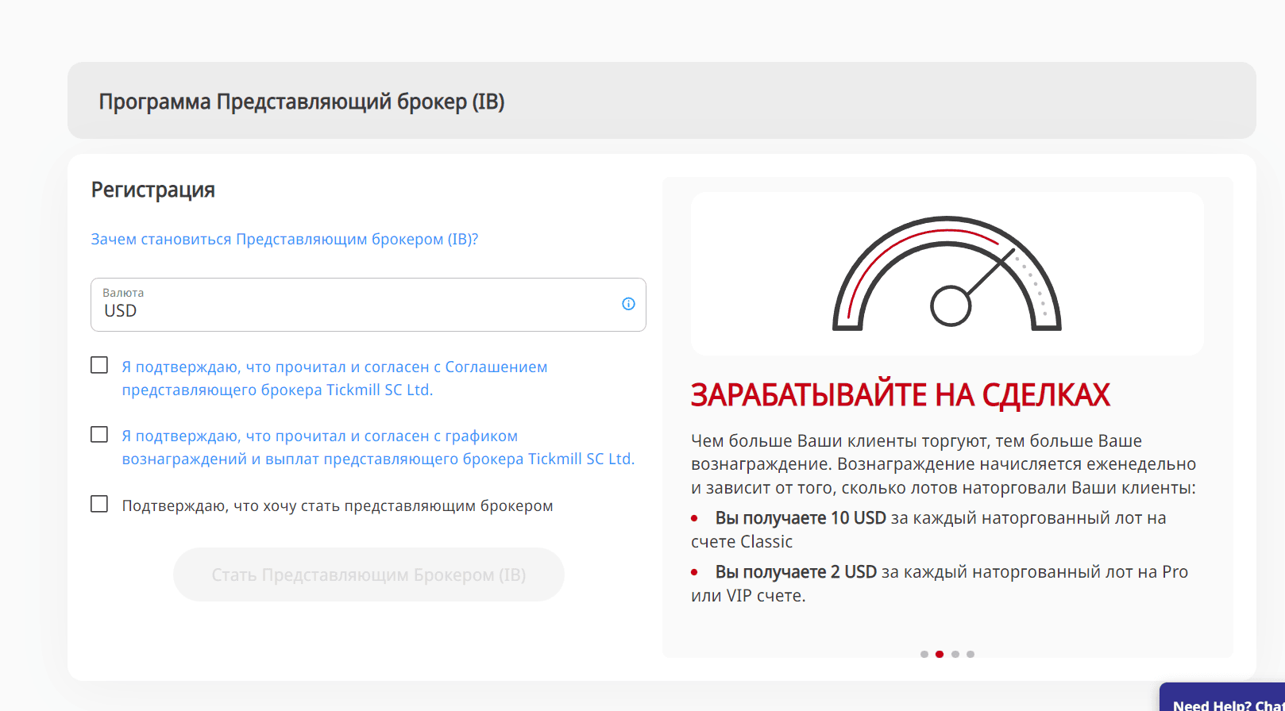Open the Need Help? Chat widget

pos(1222,698)
